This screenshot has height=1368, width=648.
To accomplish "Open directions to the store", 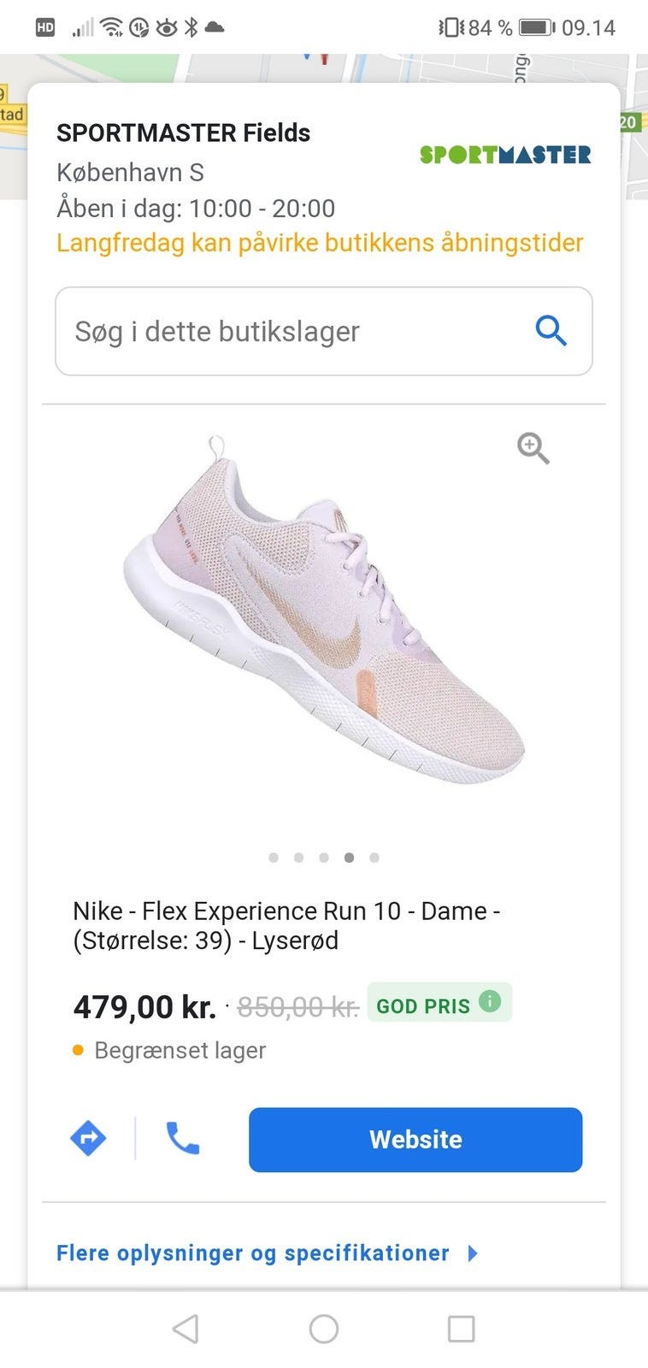I will (88, 1139).
